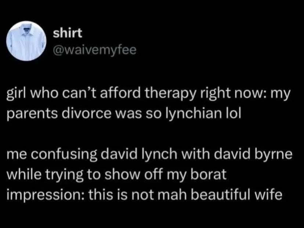
Task: Click the phrase "beautiful wife" at end
Action: pyautogui.click(x=236, y=194)
